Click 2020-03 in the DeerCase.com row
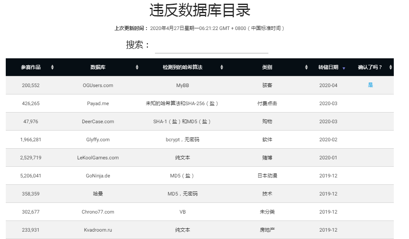409x239 pixels. 328,122
